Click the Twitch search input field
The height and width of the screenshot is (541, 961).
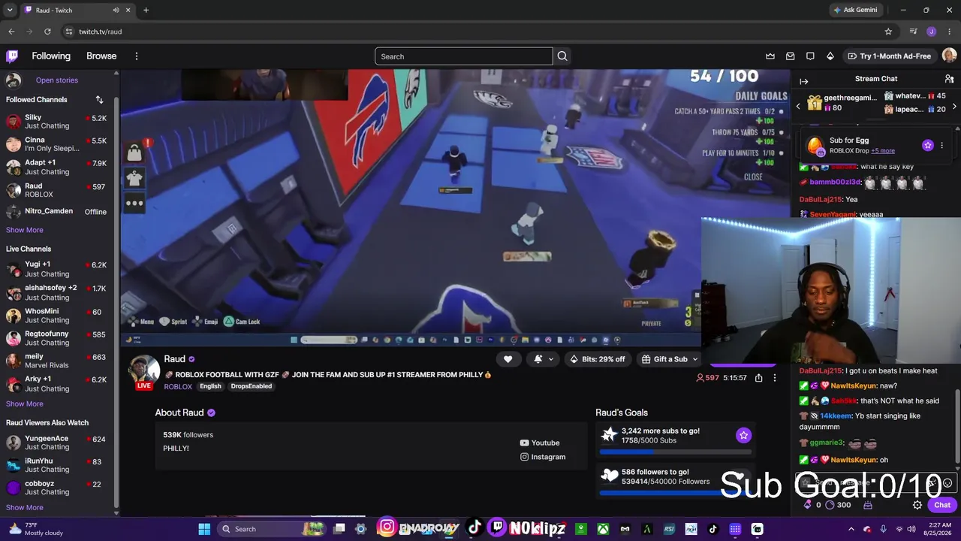coord(464,56)
